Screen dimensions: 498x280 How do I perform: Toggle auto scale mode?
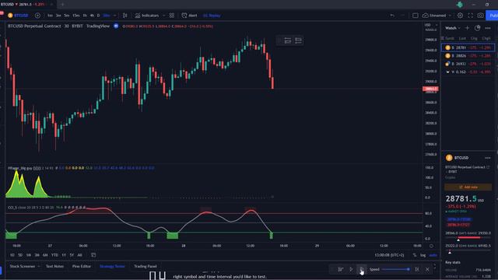click(433, 255)
